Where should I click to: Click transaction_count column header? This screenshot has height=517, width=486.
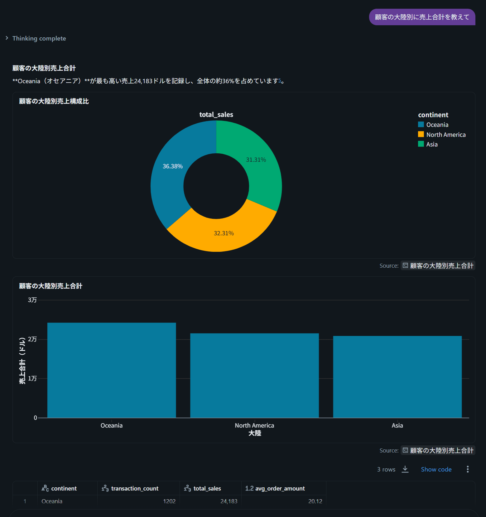[x=139, y=488]
